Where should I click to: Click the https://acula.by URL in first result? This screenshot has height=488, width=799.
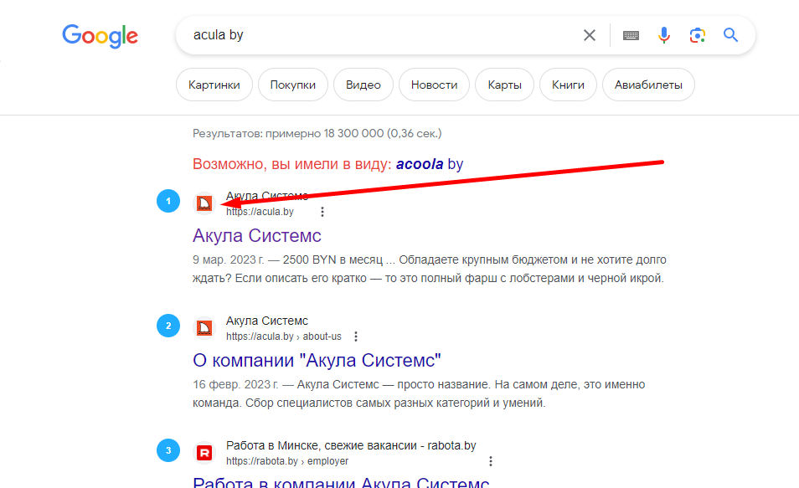coord(260,212)
